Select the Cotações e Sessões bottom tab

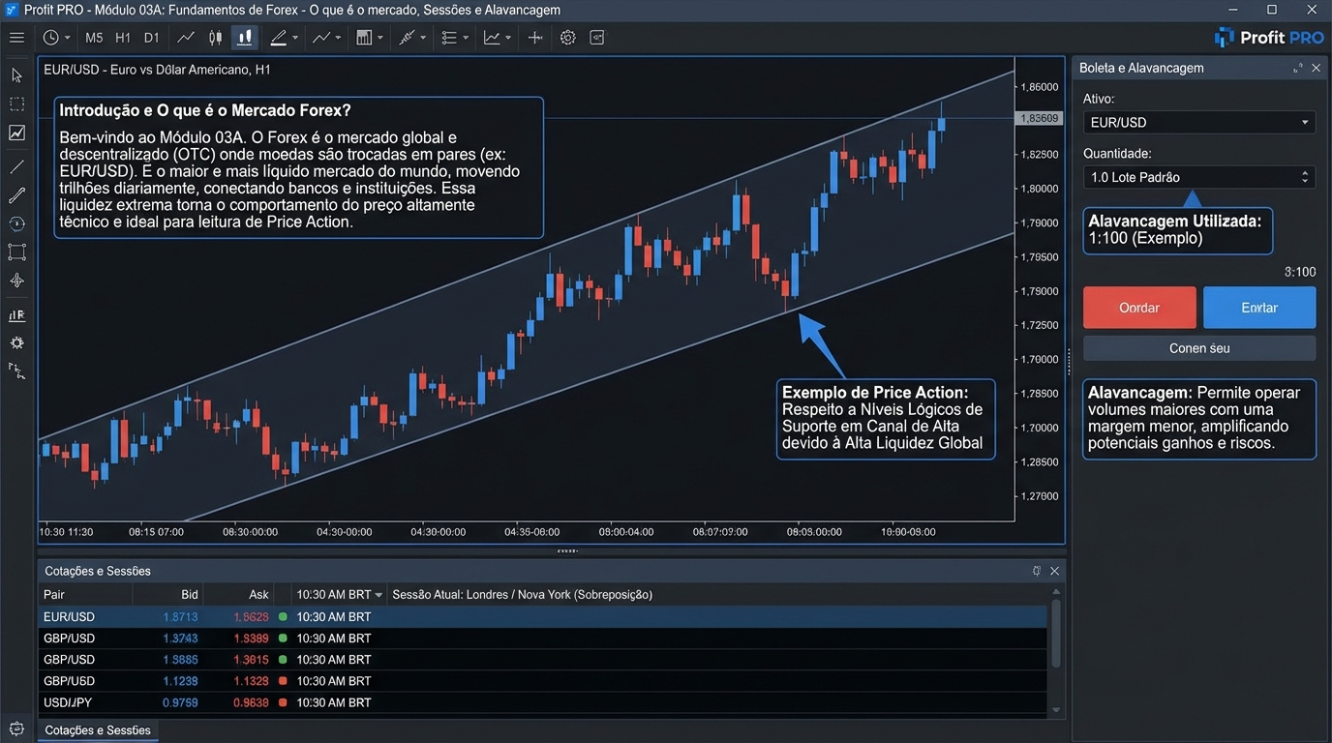(x=98, y=730)
